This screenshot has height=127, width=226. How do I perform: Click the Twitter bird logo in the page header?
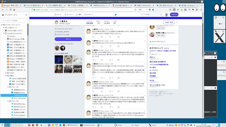tap(115, 14)
